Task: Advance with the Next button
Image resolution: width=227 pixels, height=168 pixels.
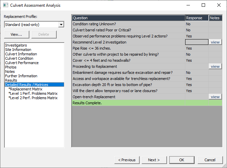Action: [154, 160]
